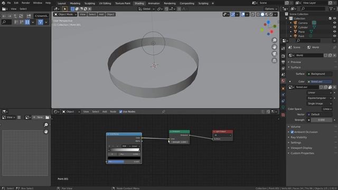The height and width of the screenshot is (190, 338).
Task: Toggle Use Nodes checkbox
Action: tap(121, 111)
